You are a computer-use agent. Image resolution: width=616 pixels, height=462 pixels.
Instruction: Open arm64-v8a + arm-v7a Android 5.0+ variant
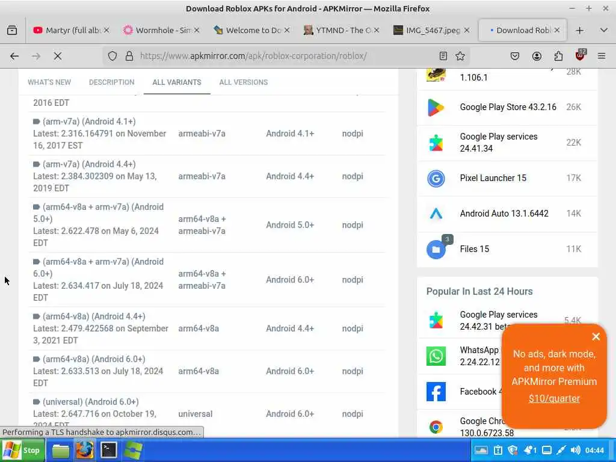[98, 212]
